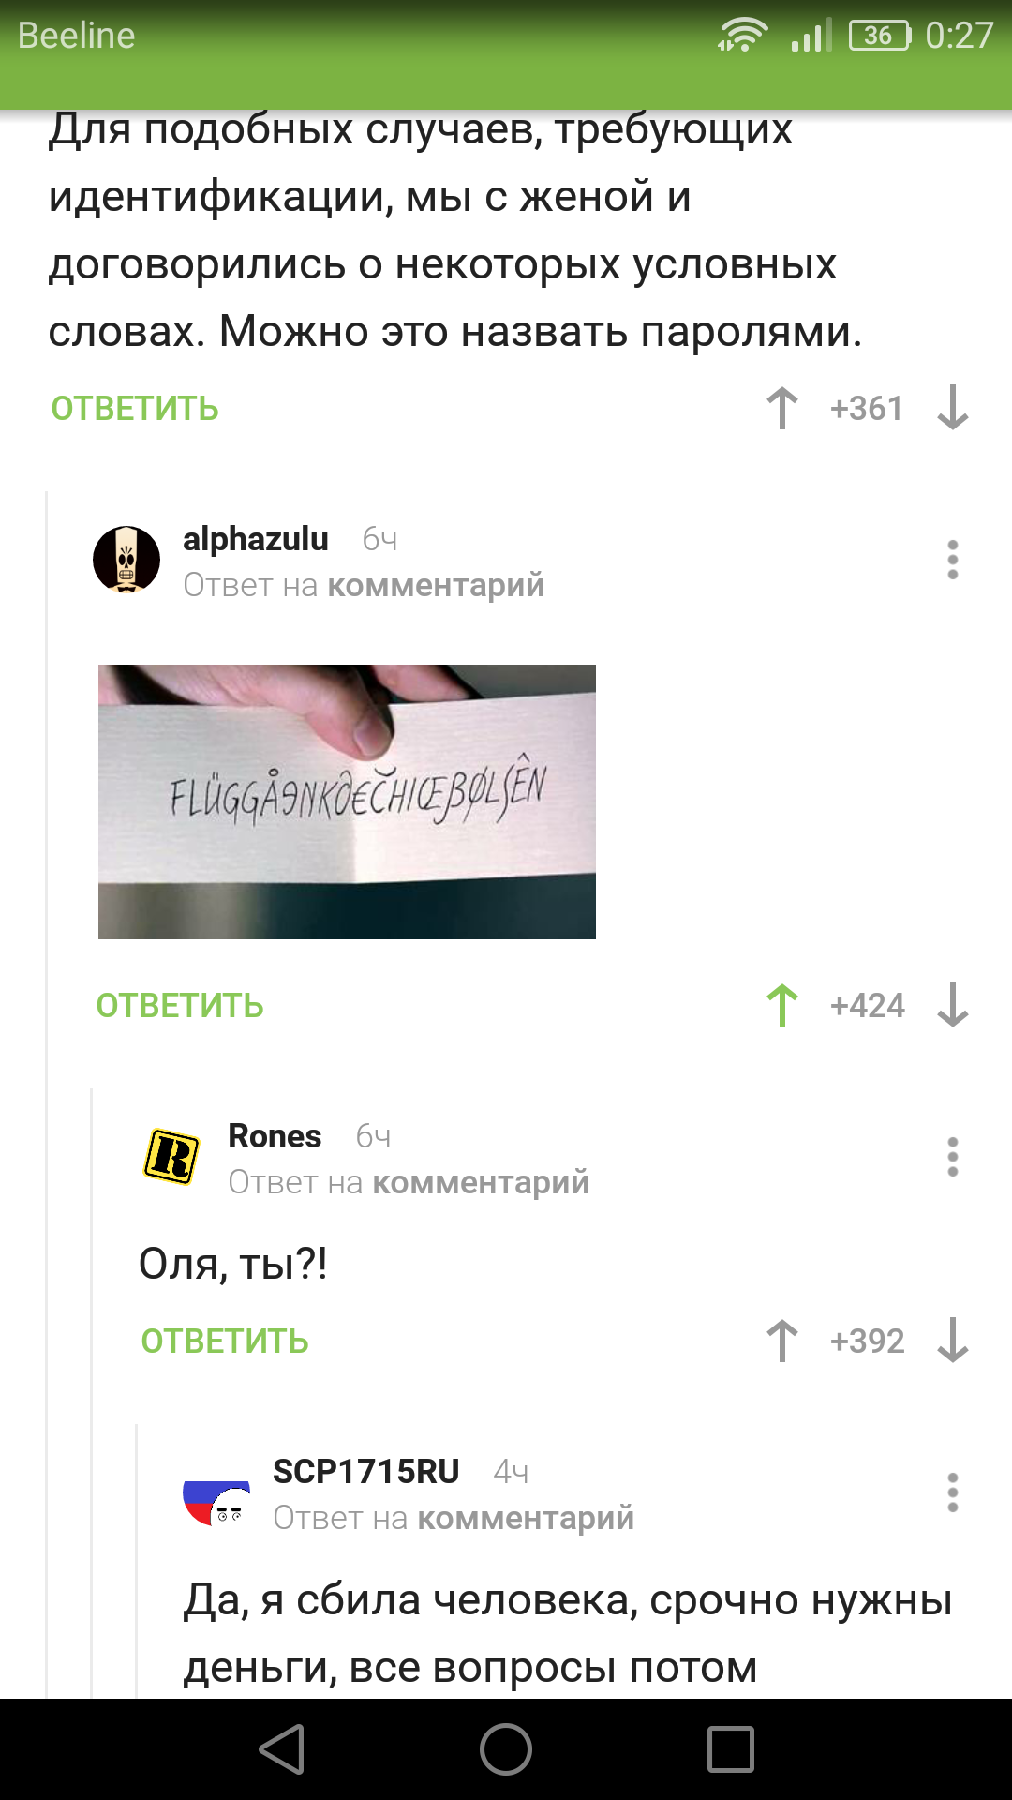Open three-dot menu on SCP1715RU's comment
Image resolution: width=1012 pixels, height=1800 pixels.
[953, 1492]
